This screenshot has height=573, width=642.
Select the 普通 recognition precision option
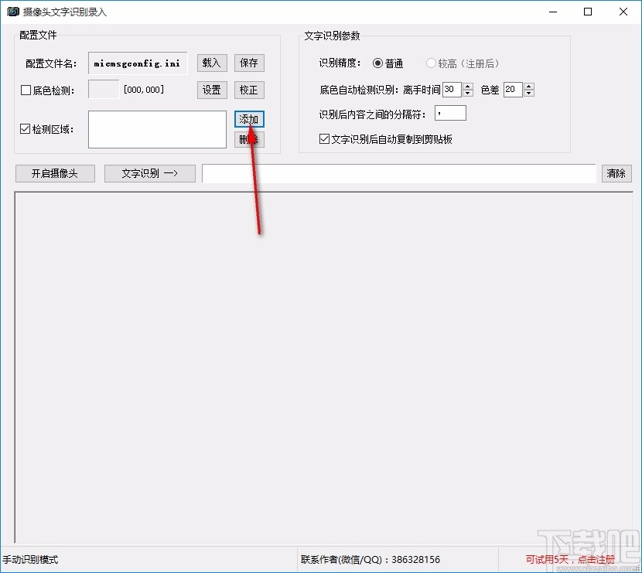coord(378,64)
